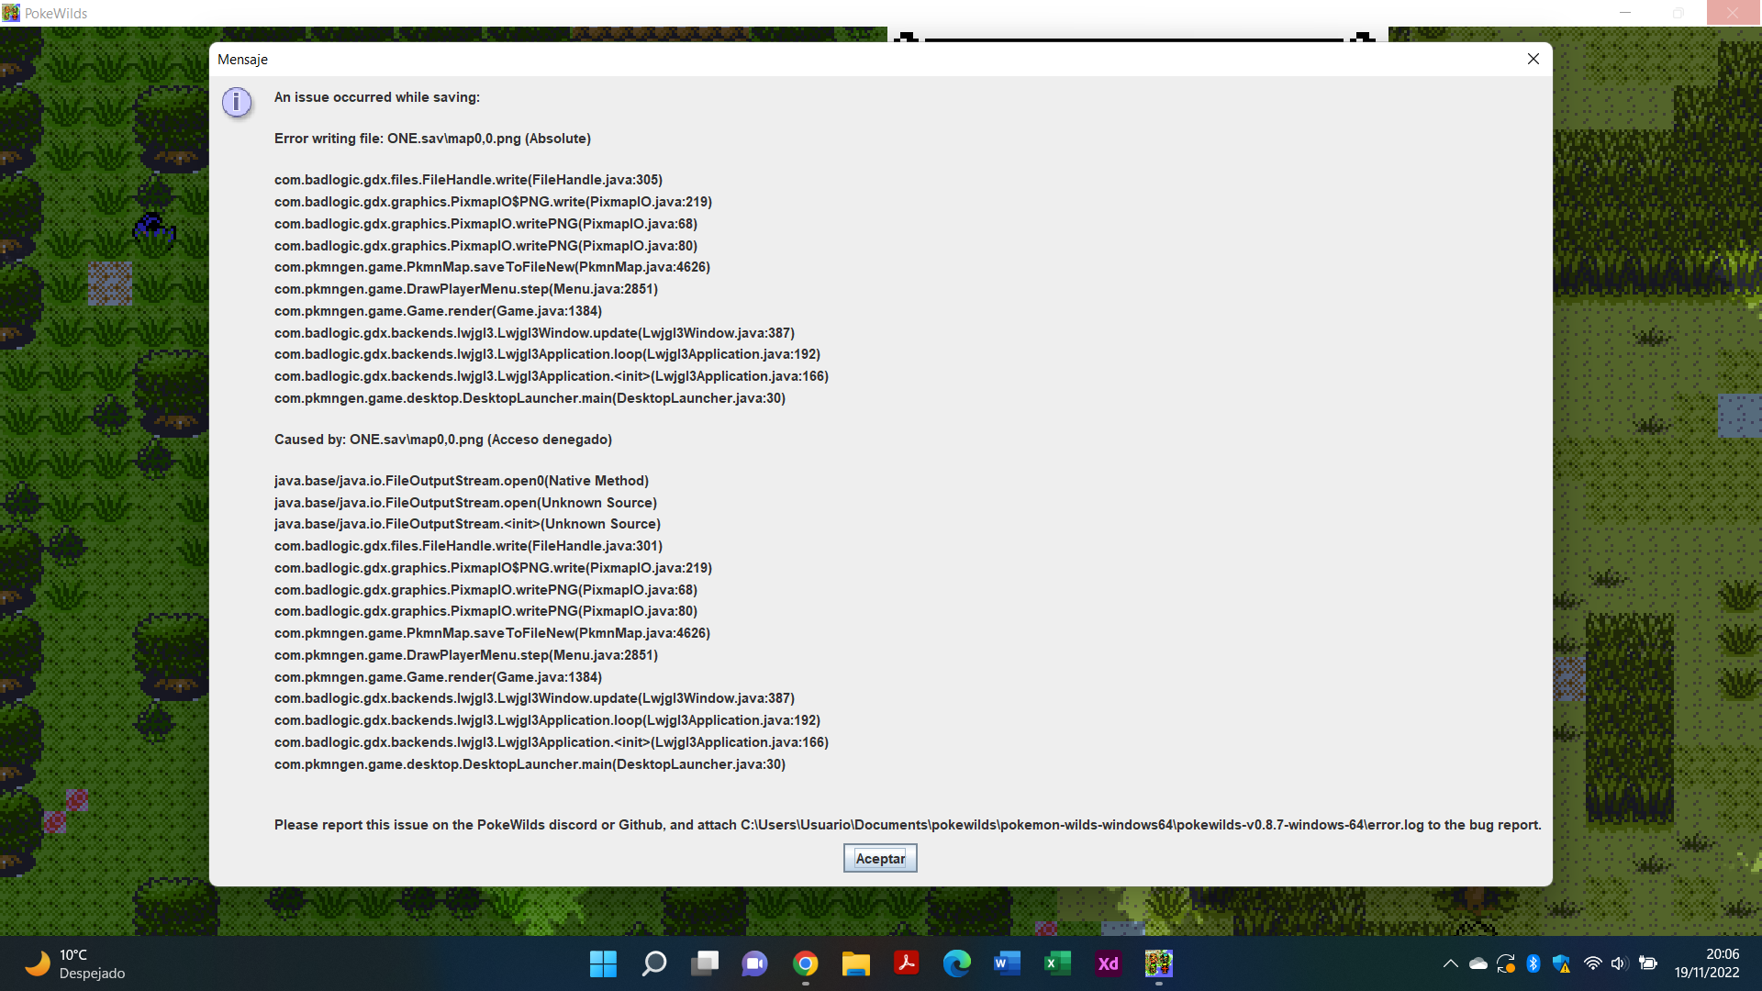Open OneDrive cloud tray icon

coord(1478,963)
